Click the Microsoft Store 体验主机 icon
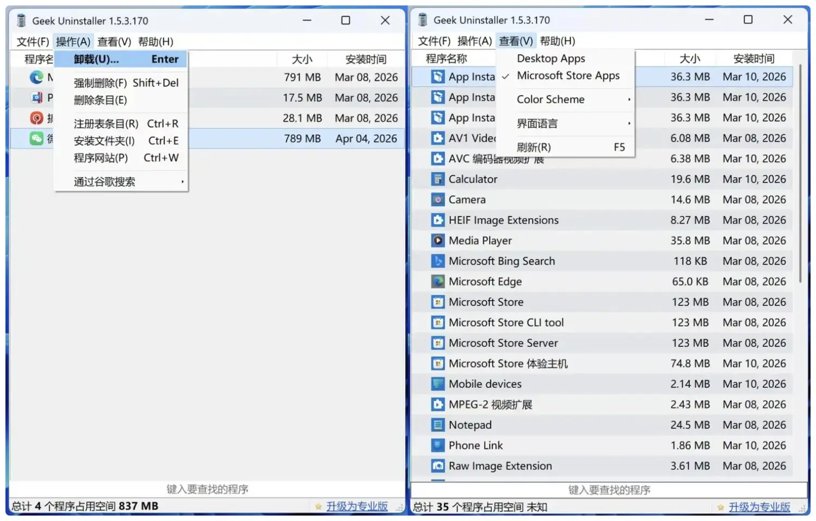This screenshot has height=521, width=816. [438, 363]
